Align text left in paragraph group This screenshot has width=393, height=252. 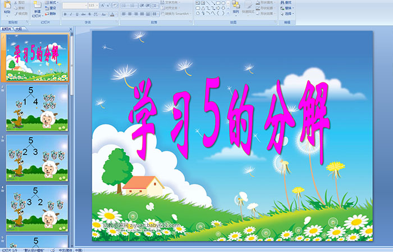click(124, 14)
